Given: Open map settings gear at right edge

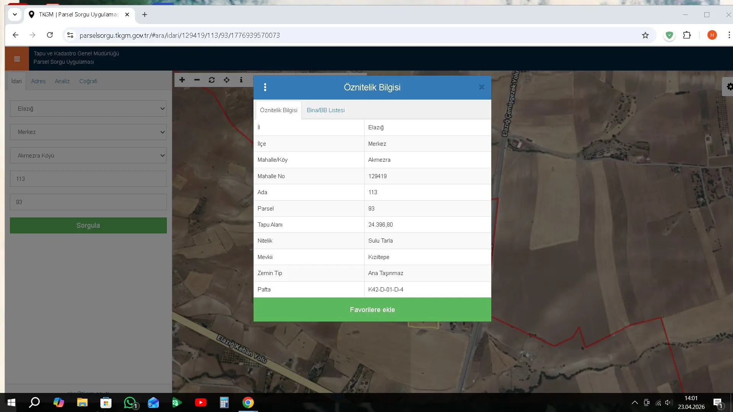Looking at the screenshot, I should coord(729,87).
